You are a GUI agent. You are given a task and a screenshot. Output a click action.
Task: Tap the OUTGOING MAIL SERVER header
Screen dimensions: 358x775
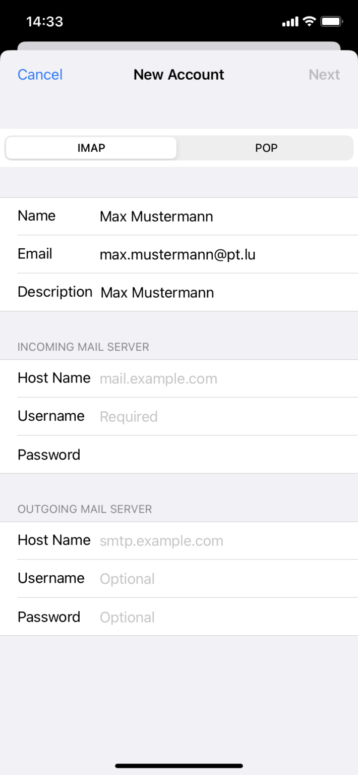click(85, 509)
